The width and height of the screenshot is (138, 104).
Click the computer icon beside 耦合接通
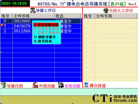(86, 85)
